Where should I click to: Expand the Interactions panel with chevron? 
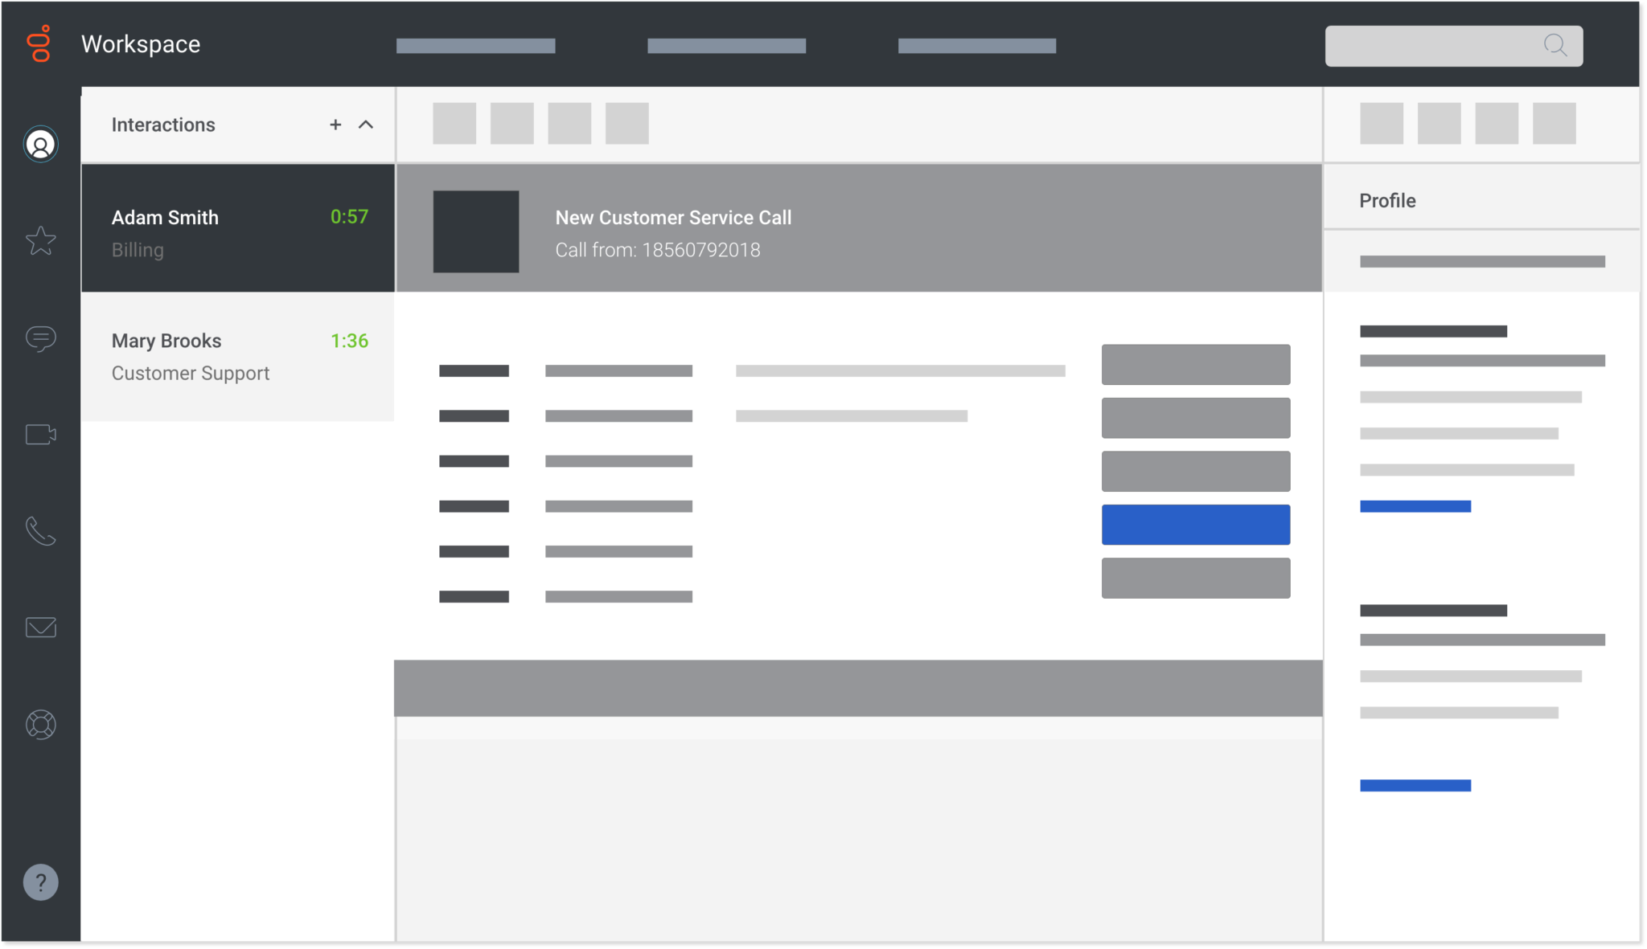click(365, 125)
